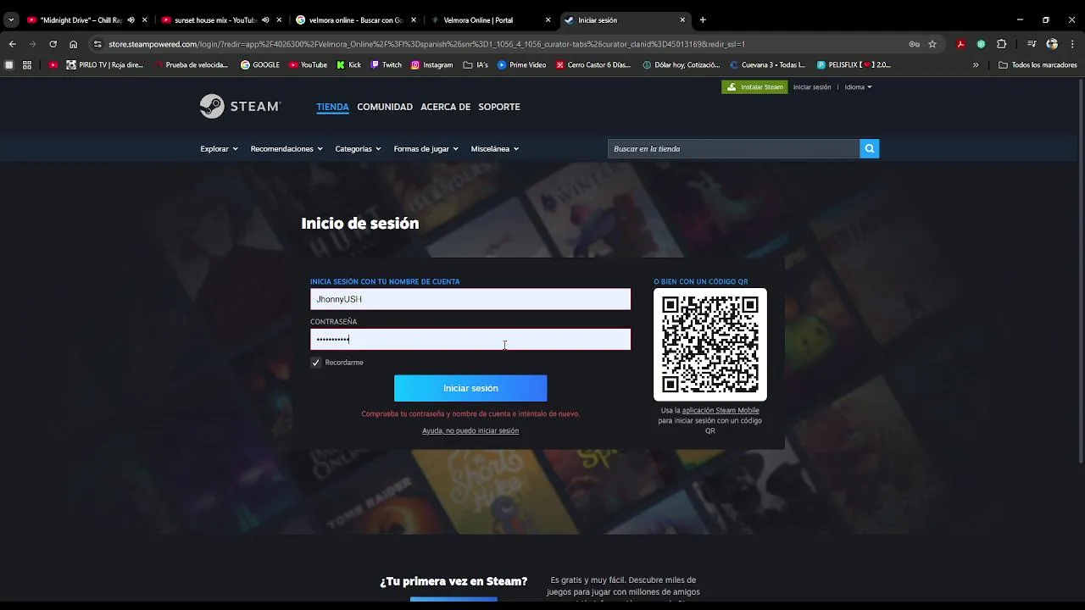Click the QR code image

[x=710, y=344]
